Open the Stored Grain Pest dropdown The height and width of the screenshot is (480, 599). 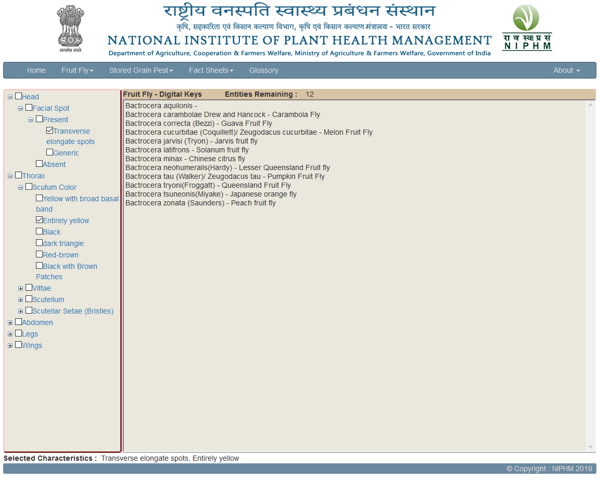pyautogui.click(x=141, y=70)
